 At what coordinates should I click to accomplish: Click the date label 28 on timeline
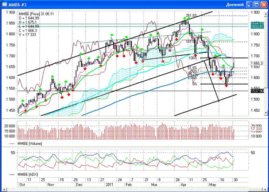pyautogui.click(x=178, y=180)
